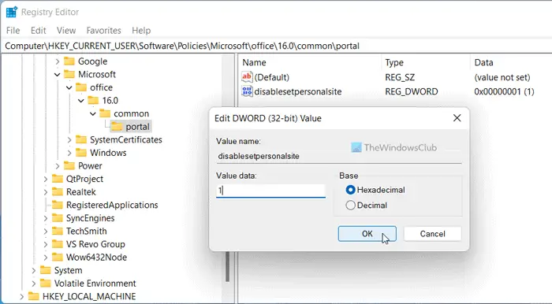
Task: Expand the Google key
Action: [57, 61]
